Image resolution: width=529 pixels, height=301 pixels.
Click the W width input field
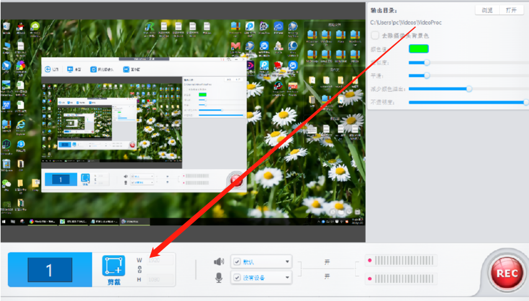coord(160,260)
